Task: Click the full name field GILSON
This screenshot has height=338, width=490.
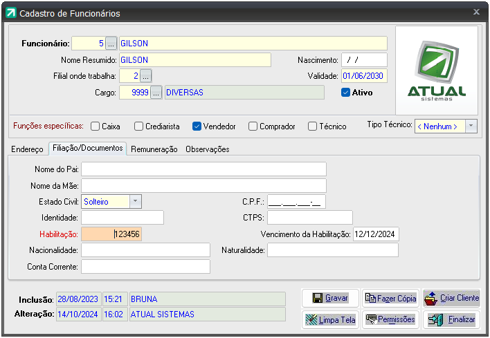Action: click(253, 44)
